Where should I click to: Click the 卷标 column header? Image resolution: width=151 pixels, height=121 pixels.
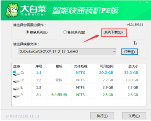[59, 66]
